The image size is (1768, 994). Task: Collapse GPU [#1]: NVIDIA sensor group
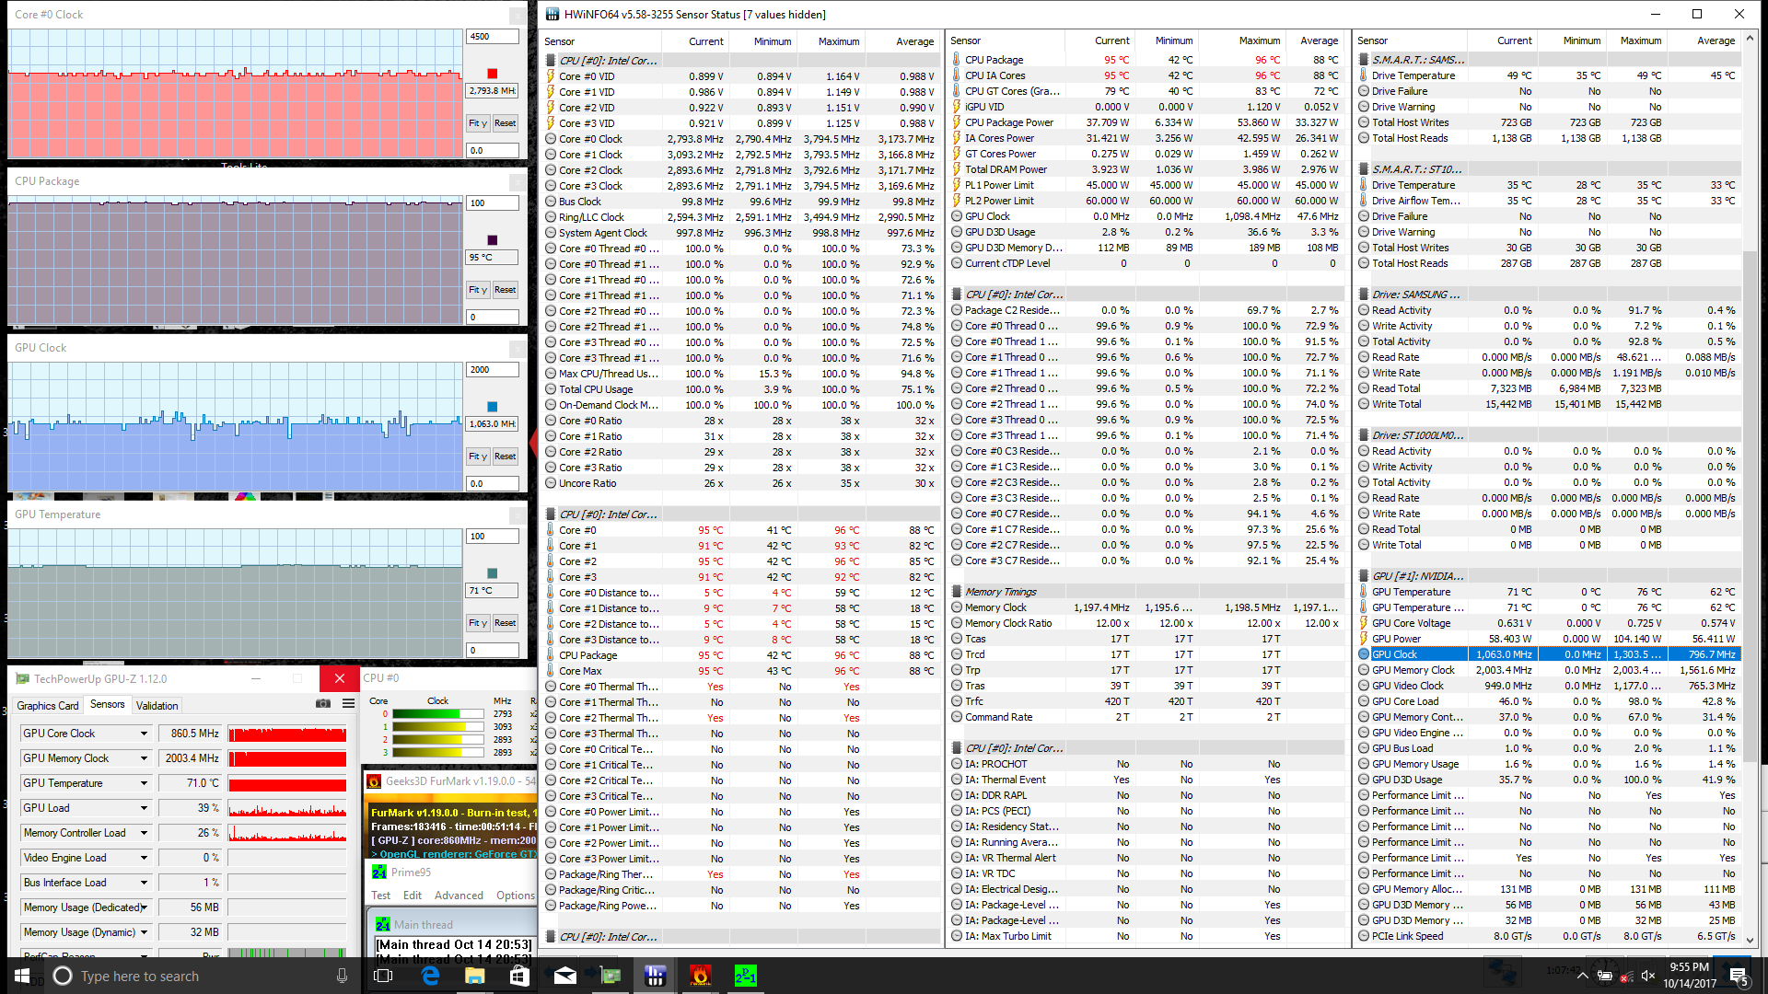[1364, 576]
